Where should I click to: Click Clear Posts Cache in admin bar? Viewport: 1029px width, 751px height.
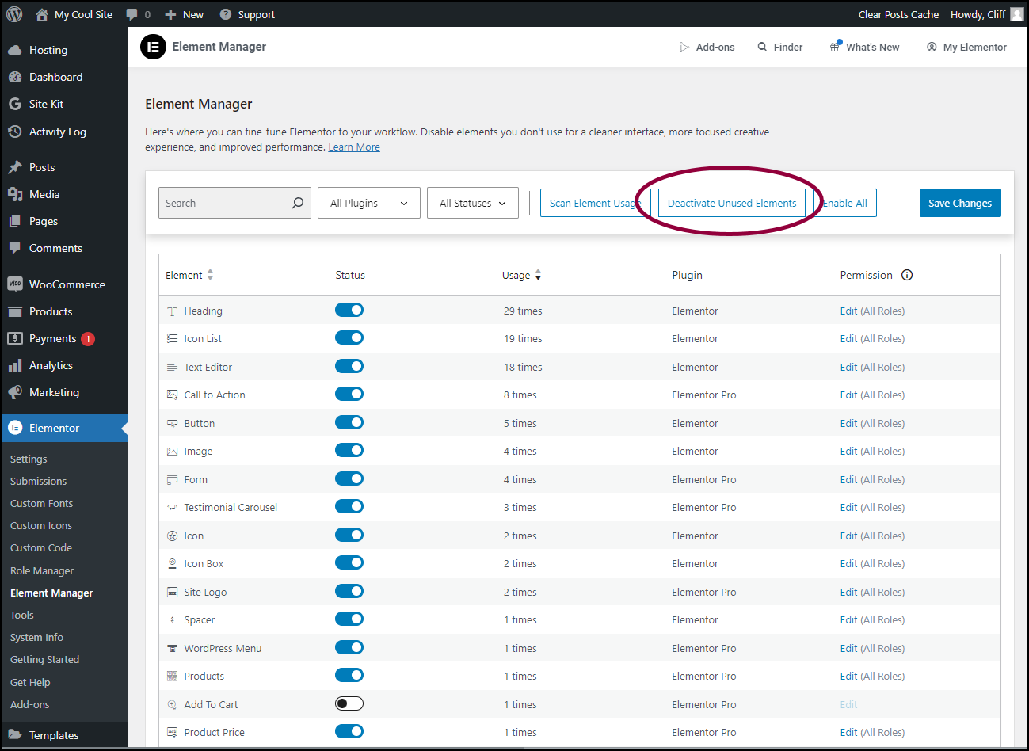tap(898, 14)
